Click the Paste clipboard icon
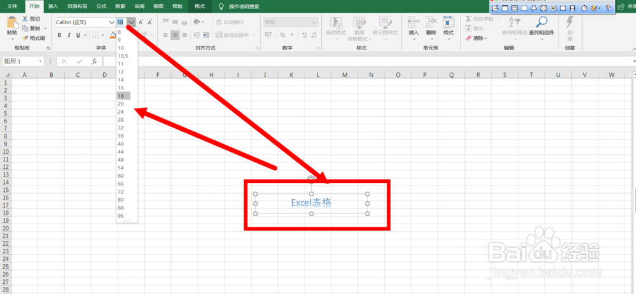Image resolution: width=636 pixels, height=294 pixels. point(12,23)
